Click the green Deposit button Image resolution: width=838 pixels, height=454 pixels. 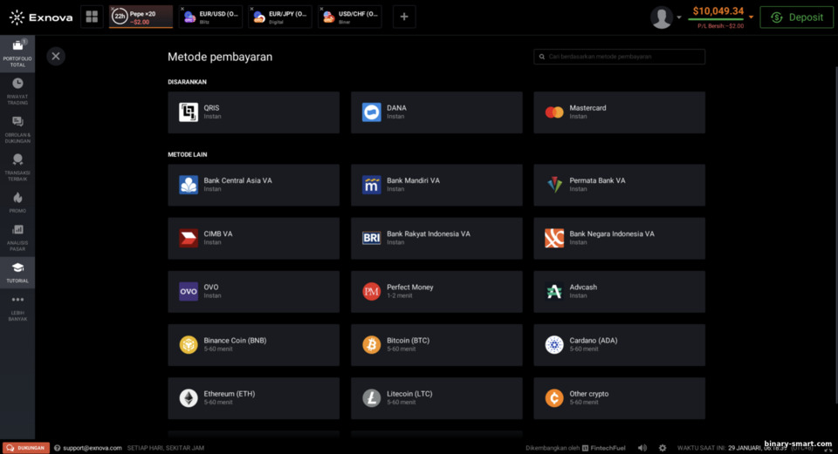[x=796, y=17]
